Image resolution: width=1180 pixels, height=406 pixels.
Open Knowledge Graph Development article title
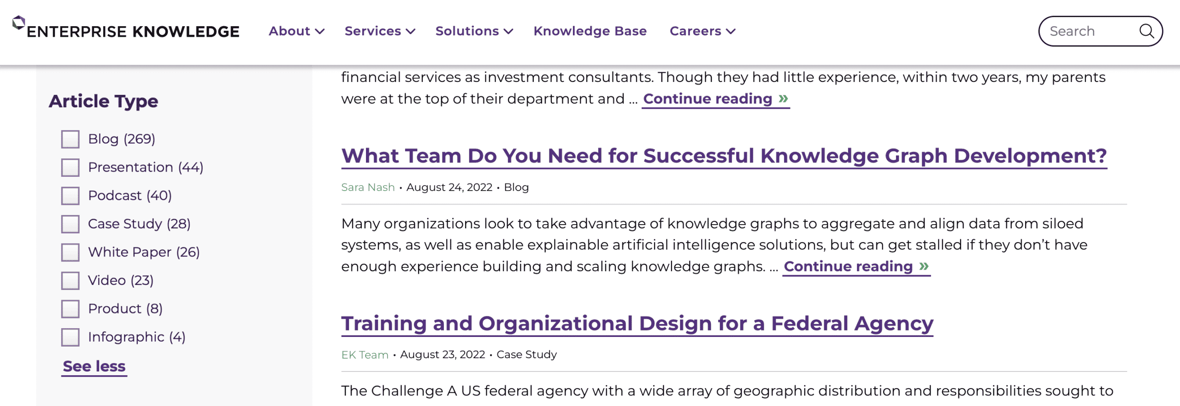pos(724,157)
